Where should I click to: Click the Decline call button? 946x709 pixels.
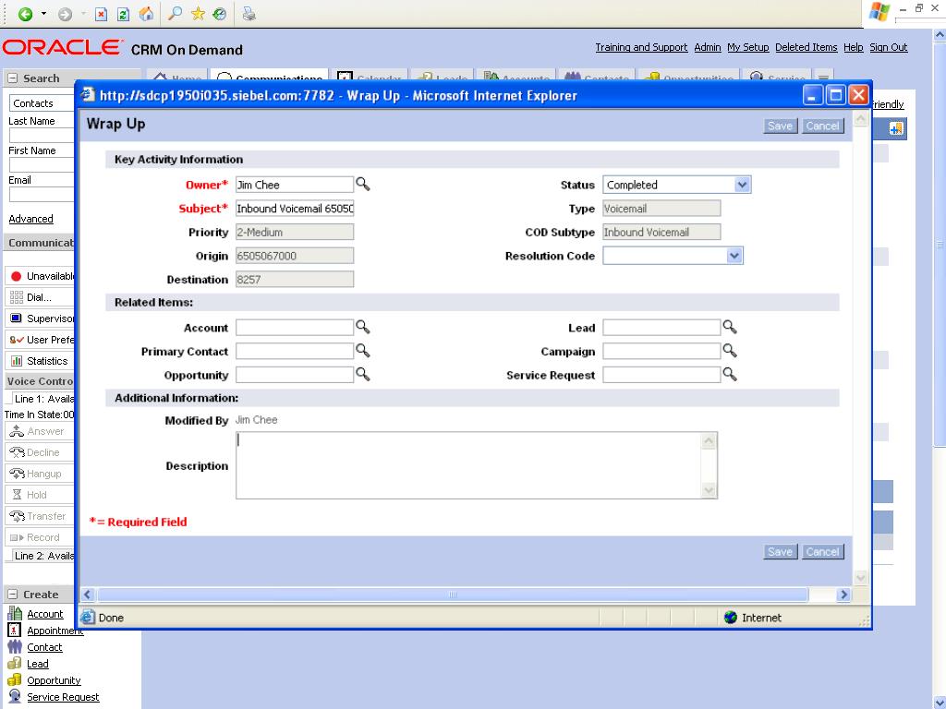pos(39,452)
